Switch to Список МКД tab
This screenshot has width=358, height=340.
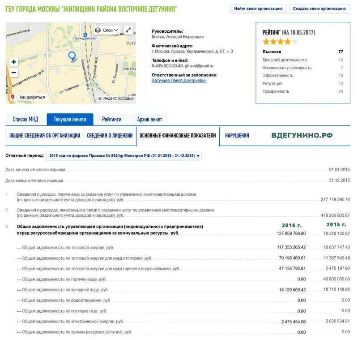[x=26, y=119]
